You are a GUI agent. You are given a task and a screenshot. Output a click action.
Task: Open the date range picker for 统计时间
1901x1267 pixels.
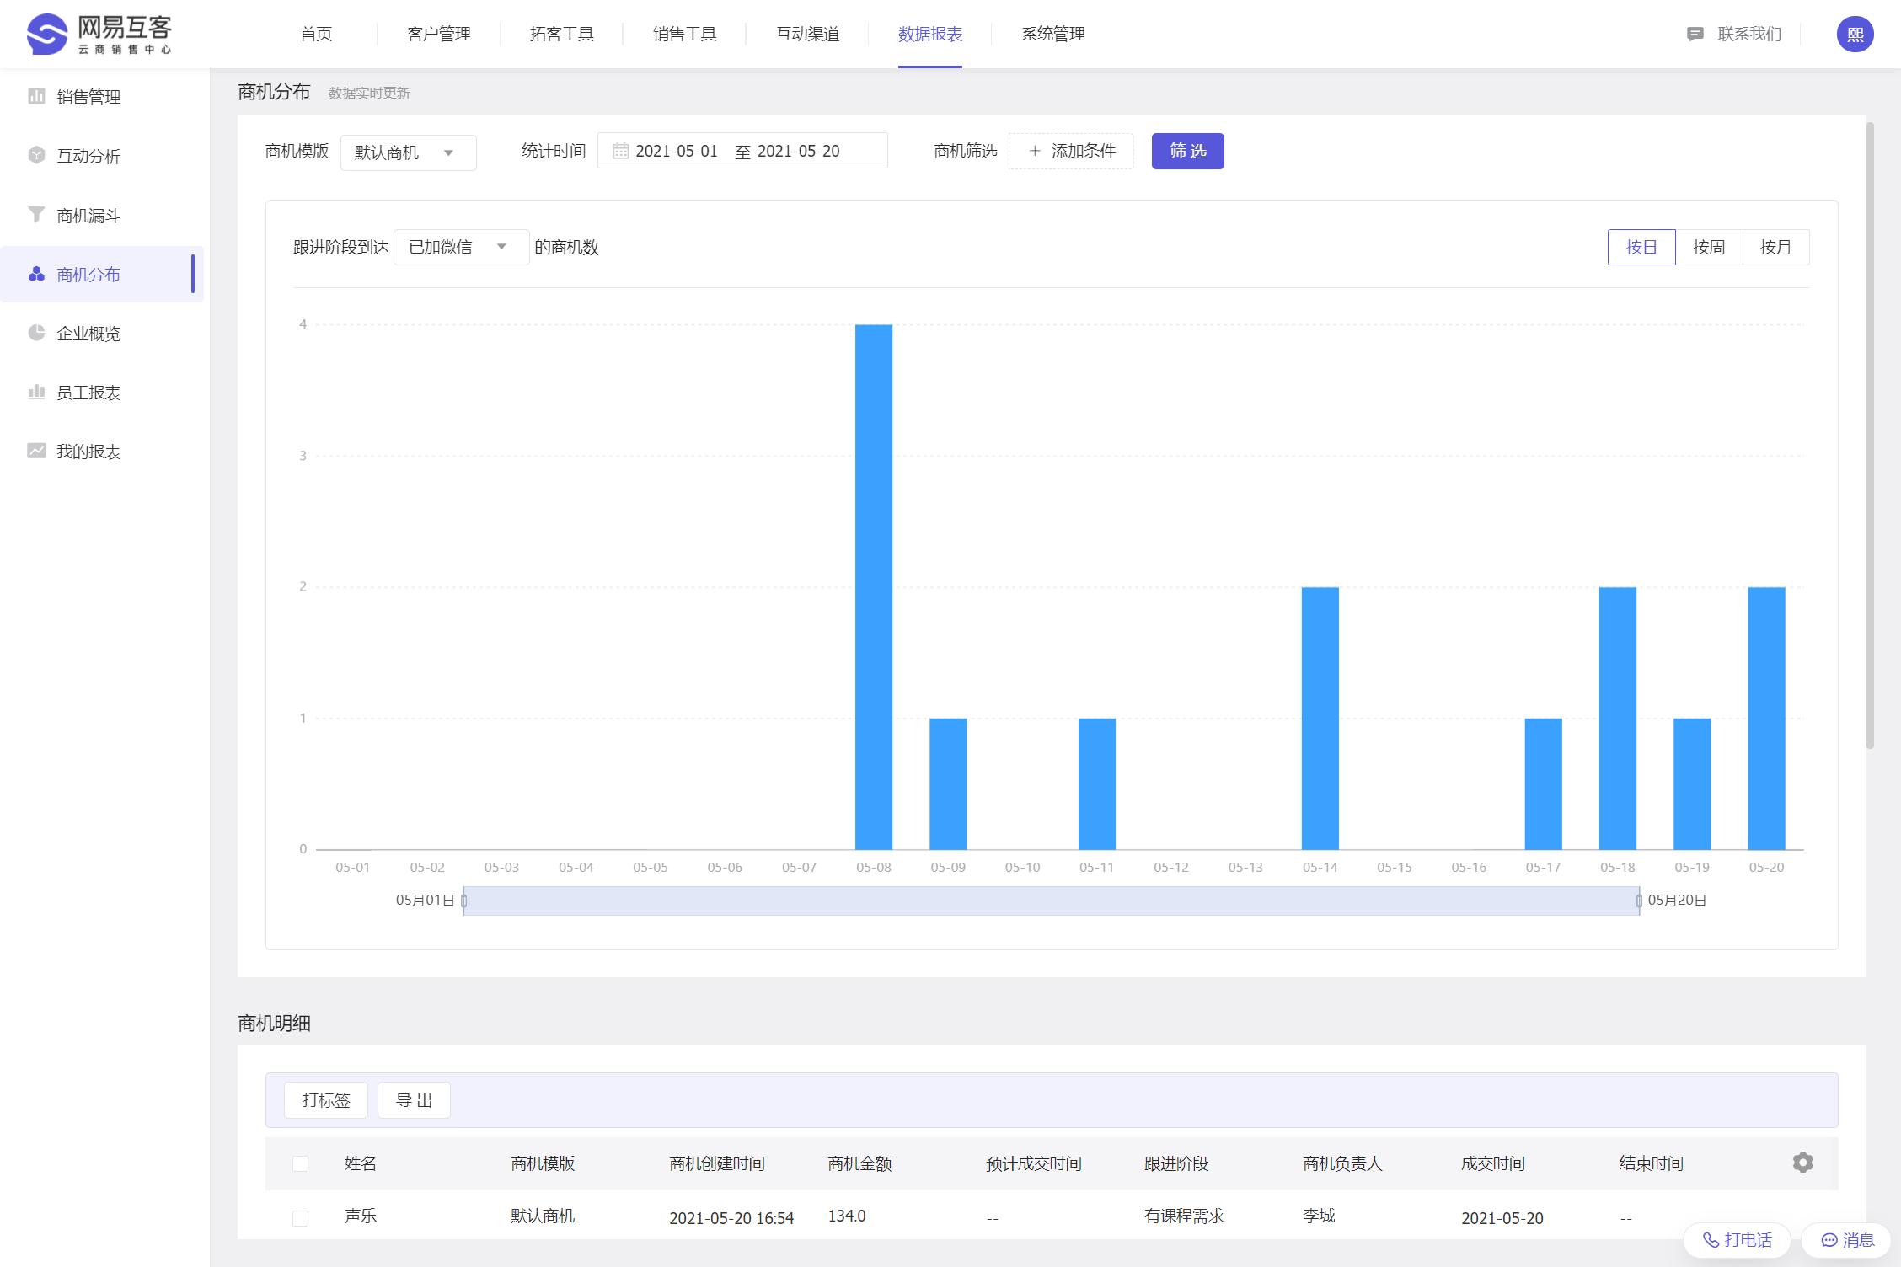click(x=742, y=151)
